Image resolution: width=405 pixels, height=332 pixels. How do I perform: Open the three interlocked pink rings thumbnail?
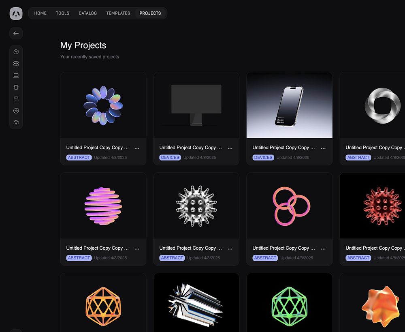(290, 206)
